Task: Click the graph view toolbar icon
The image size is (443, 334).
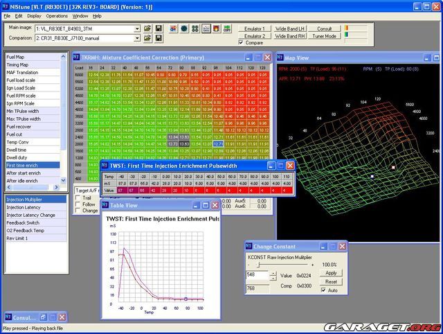Action: [x=206, y=28]
